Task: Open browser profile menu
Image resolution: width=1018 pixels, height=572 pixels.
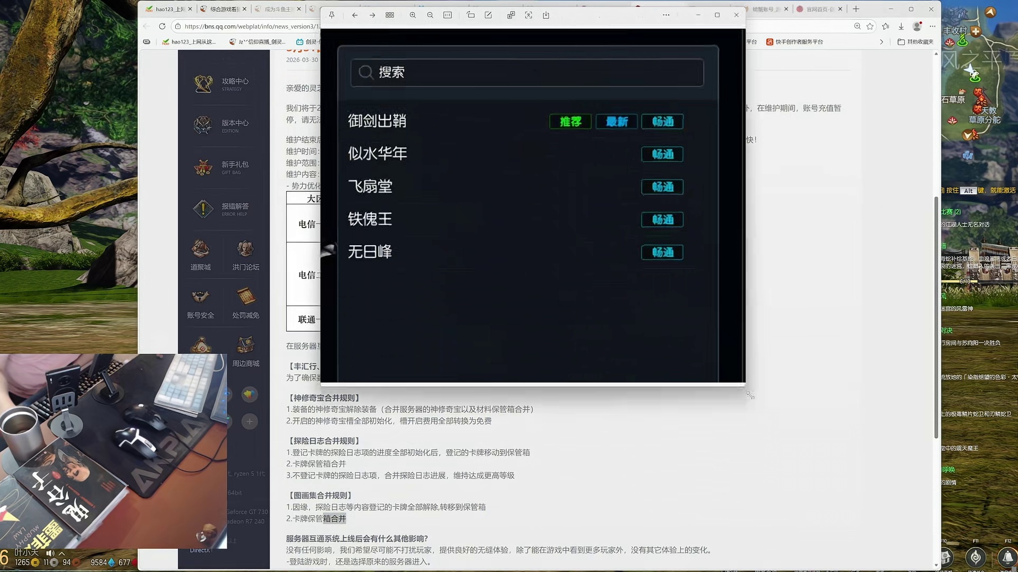Action: (x=917, y=27)
